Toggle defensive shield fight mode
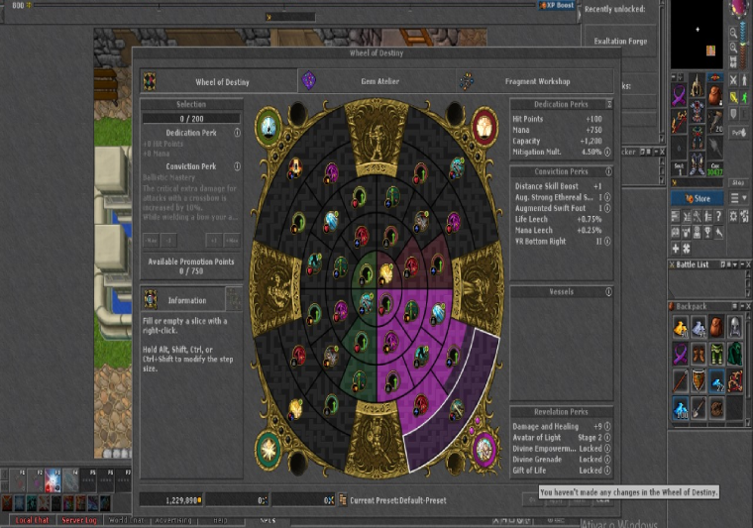The height and width of the screenshot is (528, 753). (x=734, y=114)
